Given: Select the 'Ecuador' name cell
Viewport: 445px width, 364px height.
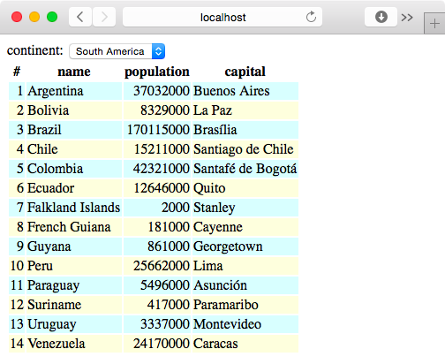Looking at the screenshot, I should point(74,188).
